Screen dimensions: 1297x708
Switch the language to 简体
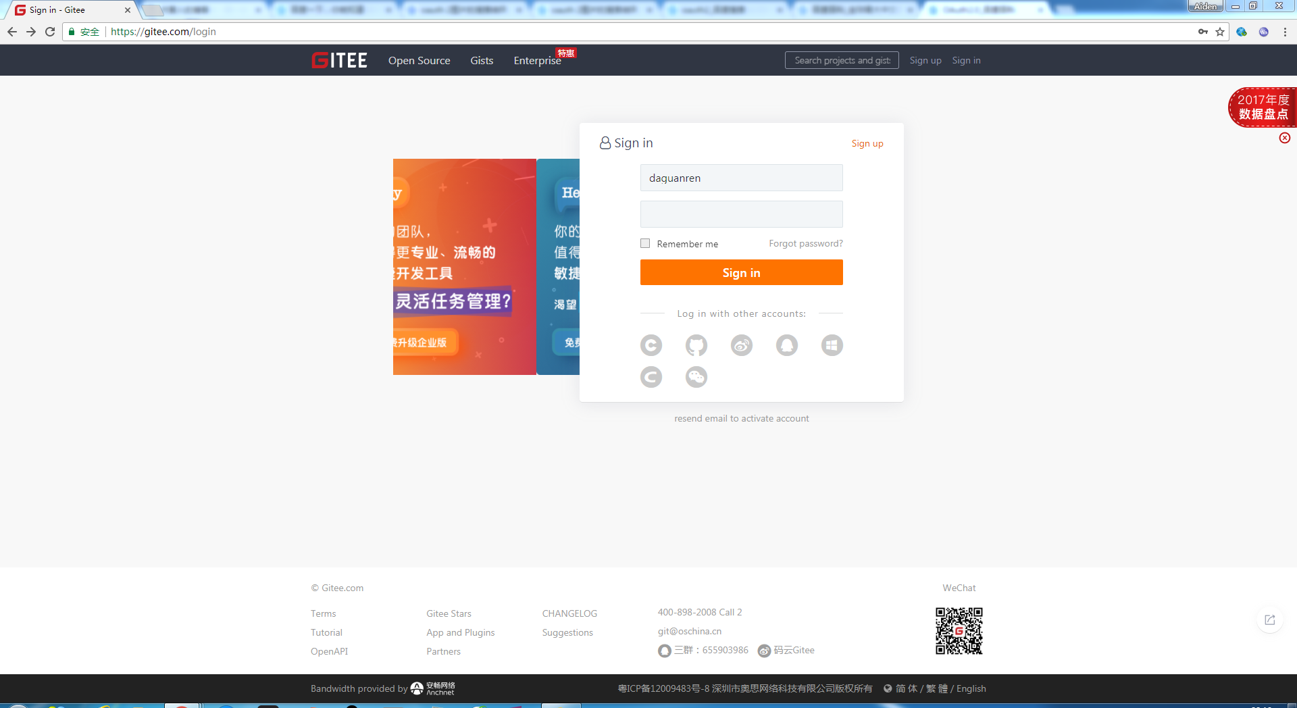(x=907, y=688)
